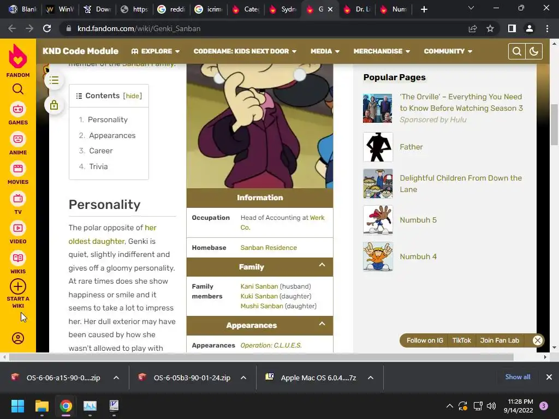Open the Chrome profile avatar icon
559x419 pixels.
530,28
